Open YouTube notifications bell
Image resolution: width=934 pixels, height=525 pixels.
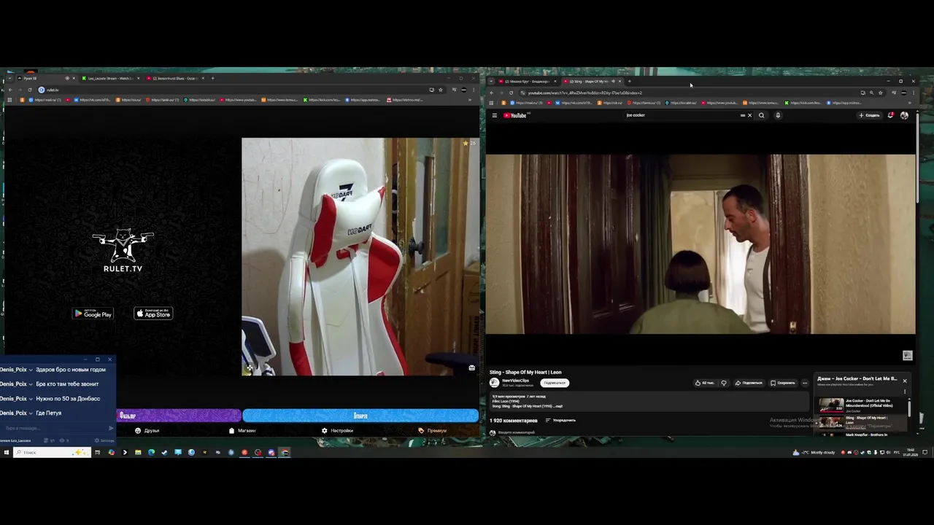[x=890, y=115]
